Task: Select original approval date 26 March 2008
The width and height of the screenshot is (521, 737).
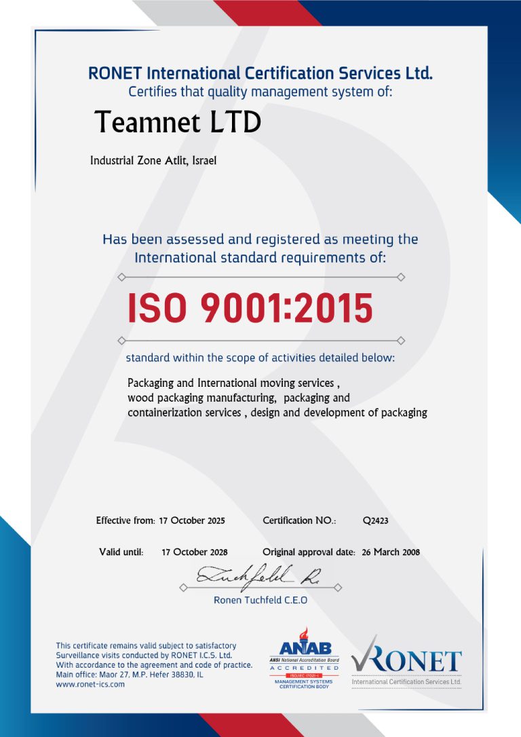Action: [391, 552]
